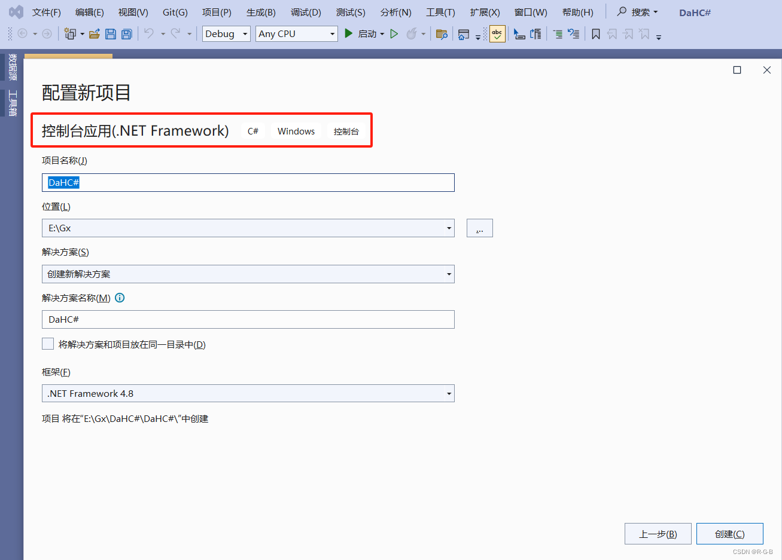The image size is (782, 560).
Task: Click the Navigate Forward arrow icon
Action: (47, 34)
